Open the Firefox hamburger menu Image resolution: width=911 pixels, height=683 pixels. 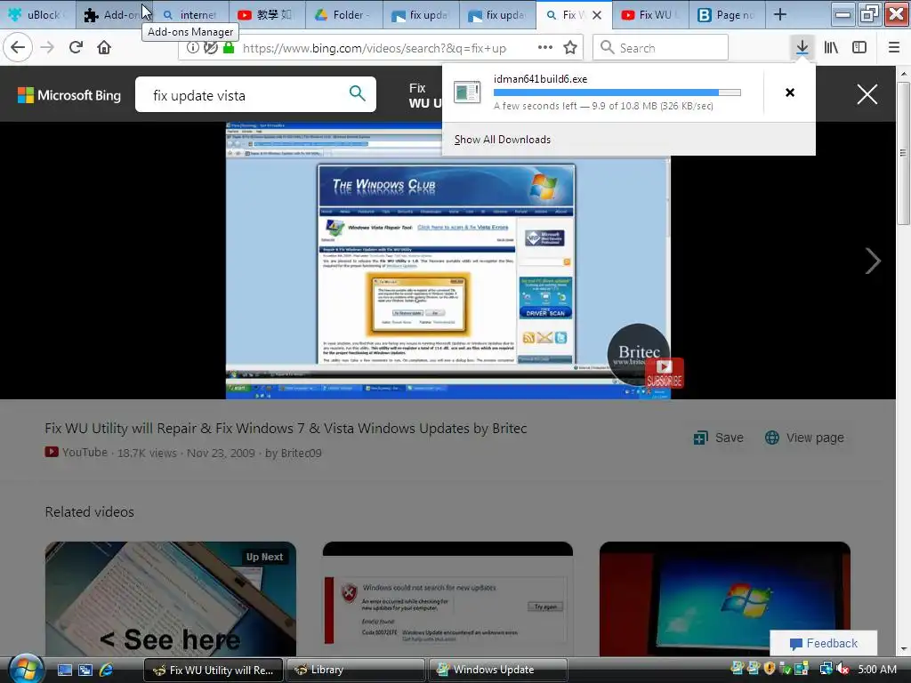pos(894,48)
